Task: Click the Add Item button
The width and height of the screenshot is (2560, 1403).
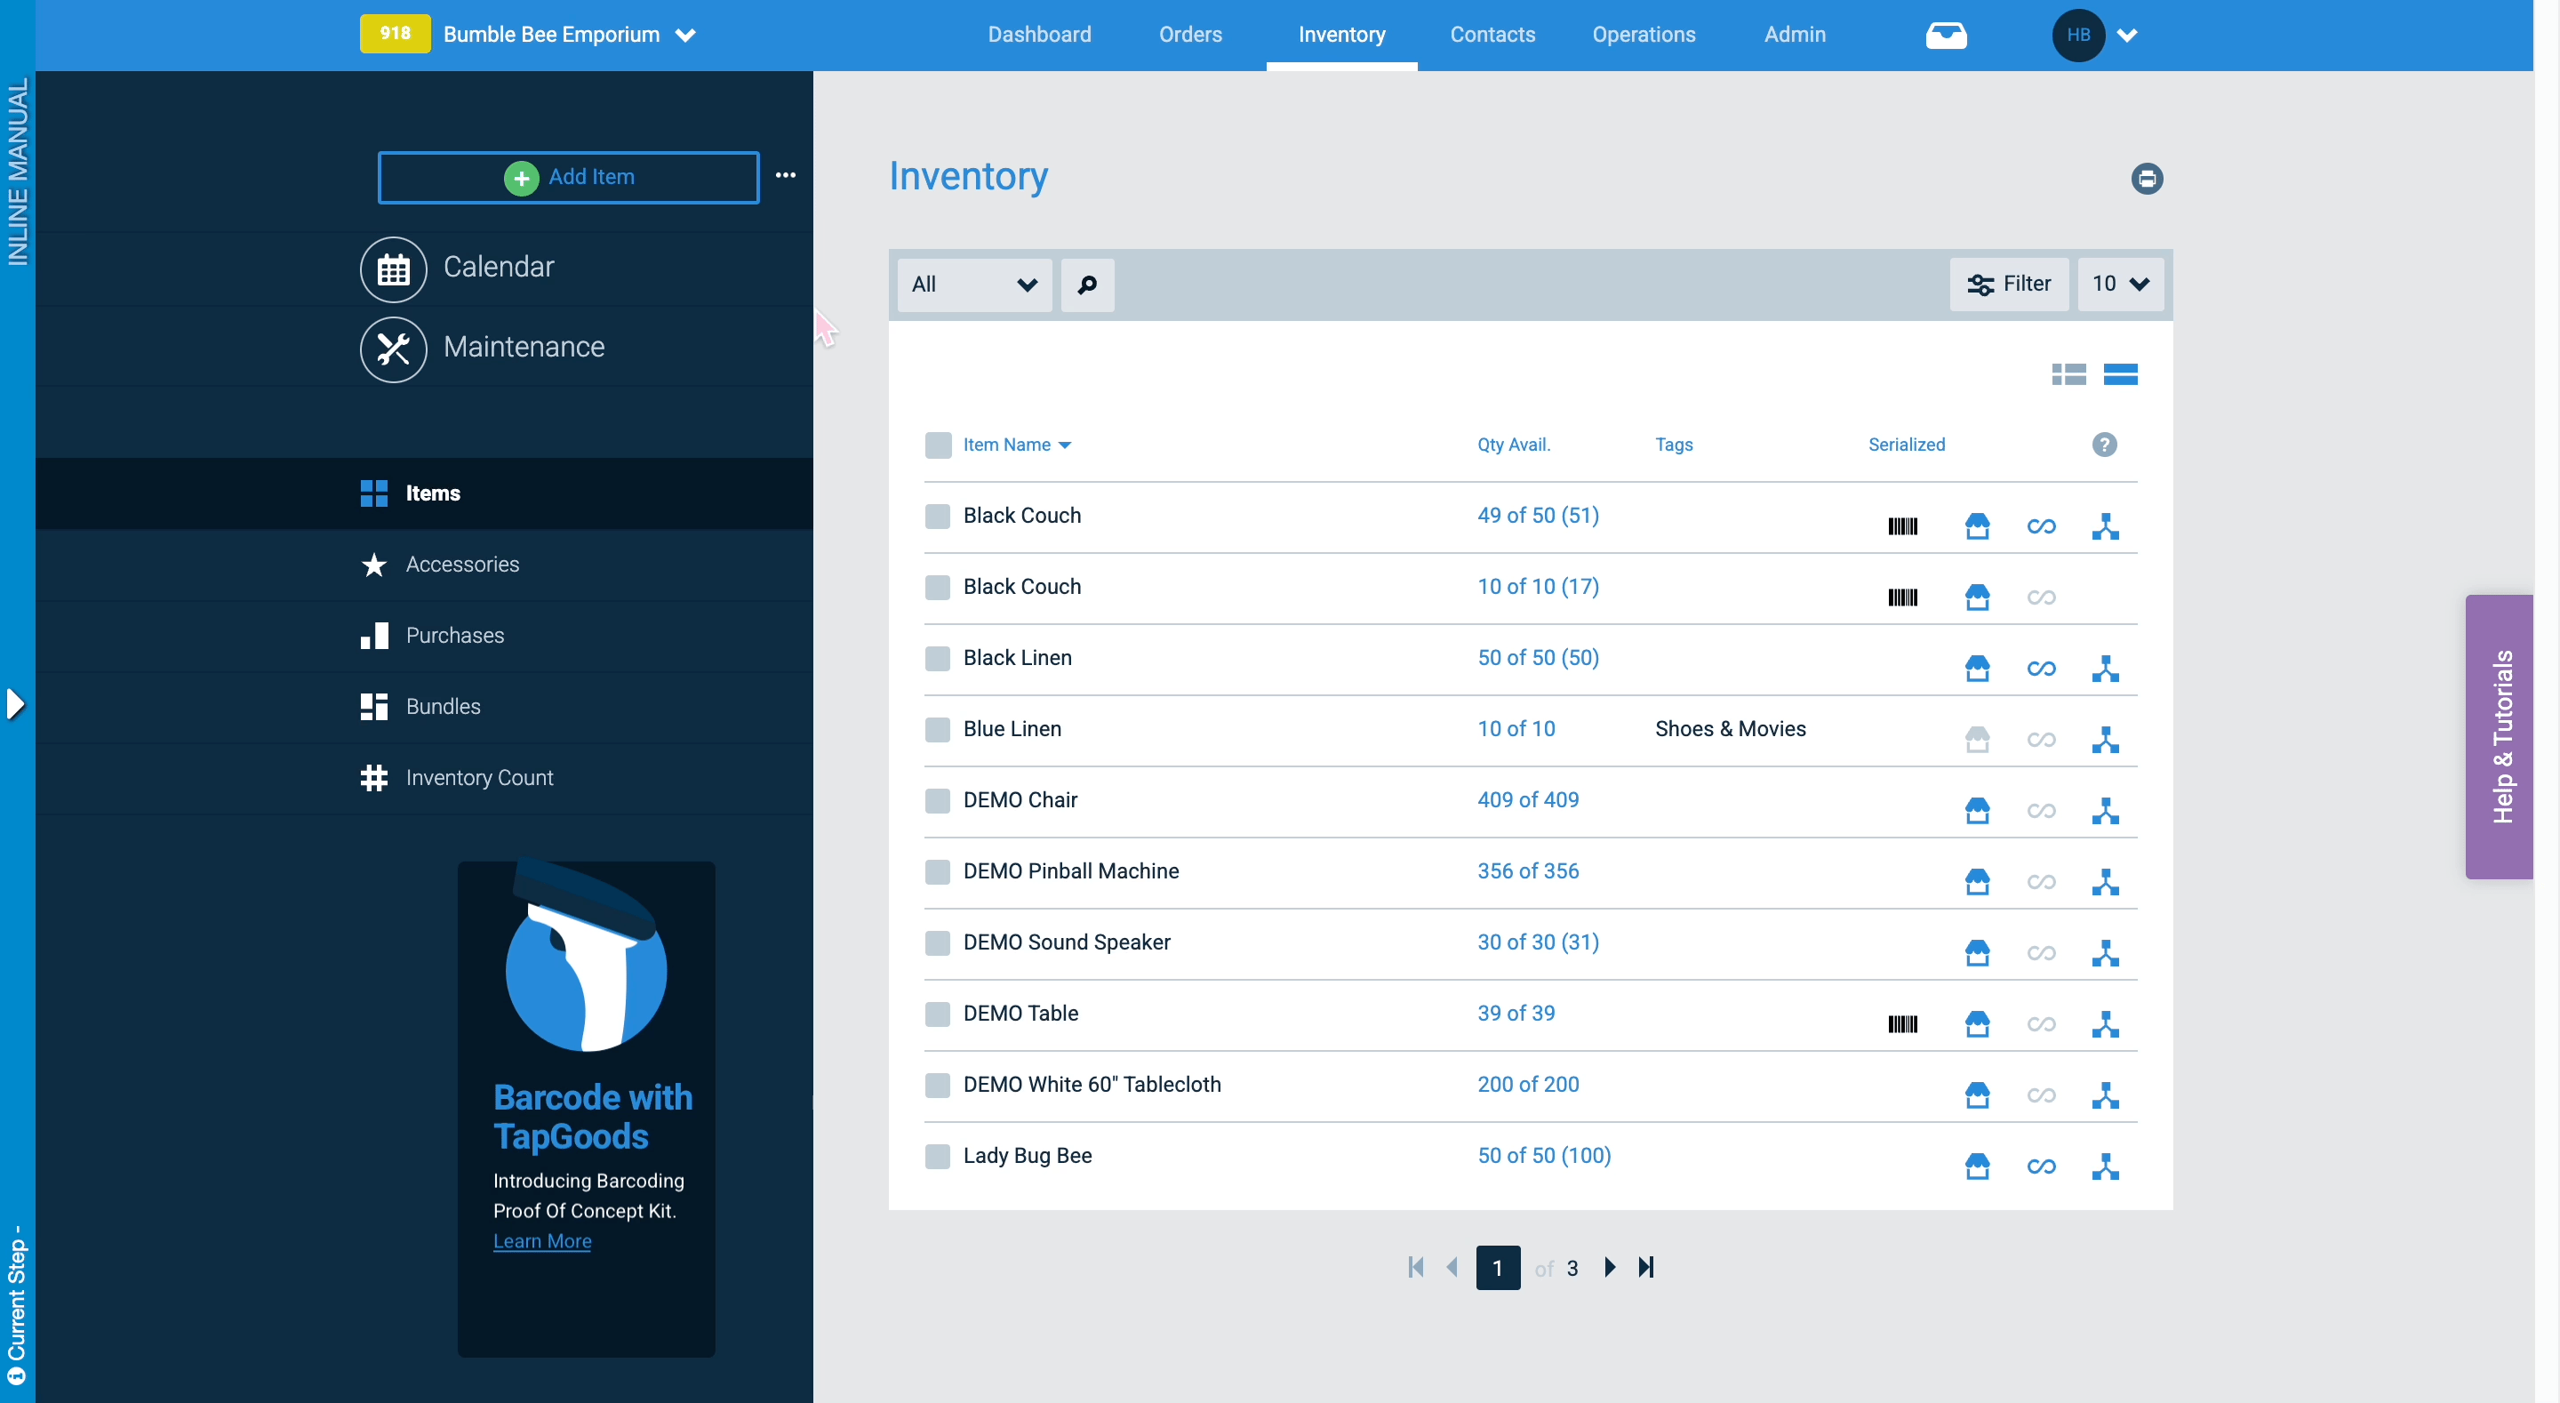Action: pos(569,177)
